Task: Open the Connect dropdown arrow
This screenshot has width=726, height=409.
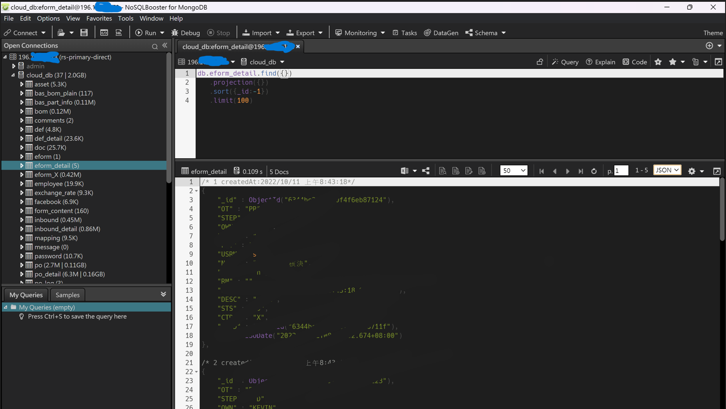Action: click(x=43, y=33)
